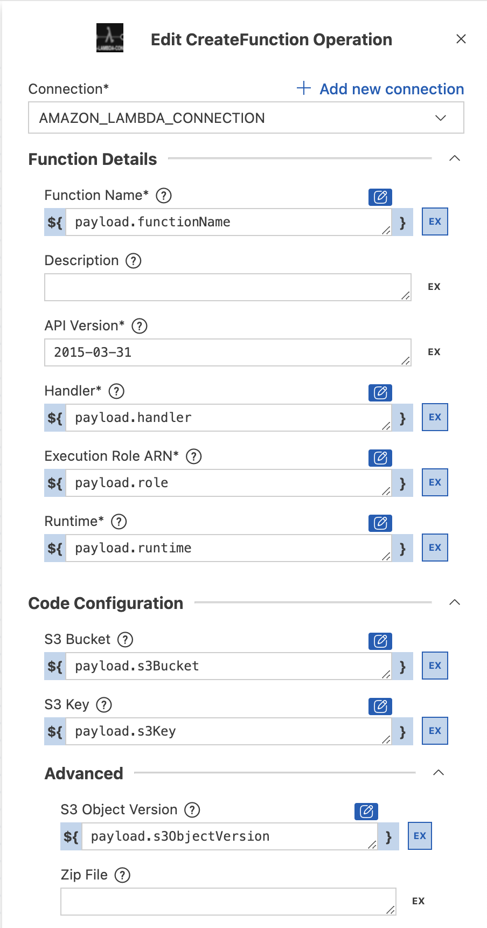487x928 pixels.
Task: Open expression editor for Runtime
Action: pyautogui.click(x=380, y=523)
